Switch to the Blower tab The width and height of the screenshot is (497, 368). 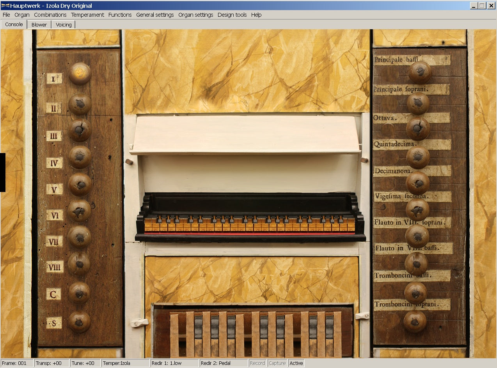point(39,25)
